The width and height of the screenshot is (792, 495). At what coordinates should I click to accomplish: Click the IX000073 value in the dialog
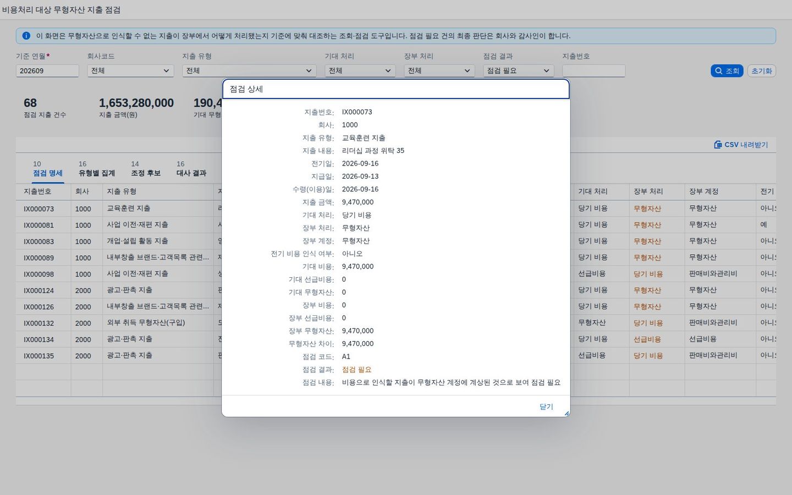coord(357,112)
